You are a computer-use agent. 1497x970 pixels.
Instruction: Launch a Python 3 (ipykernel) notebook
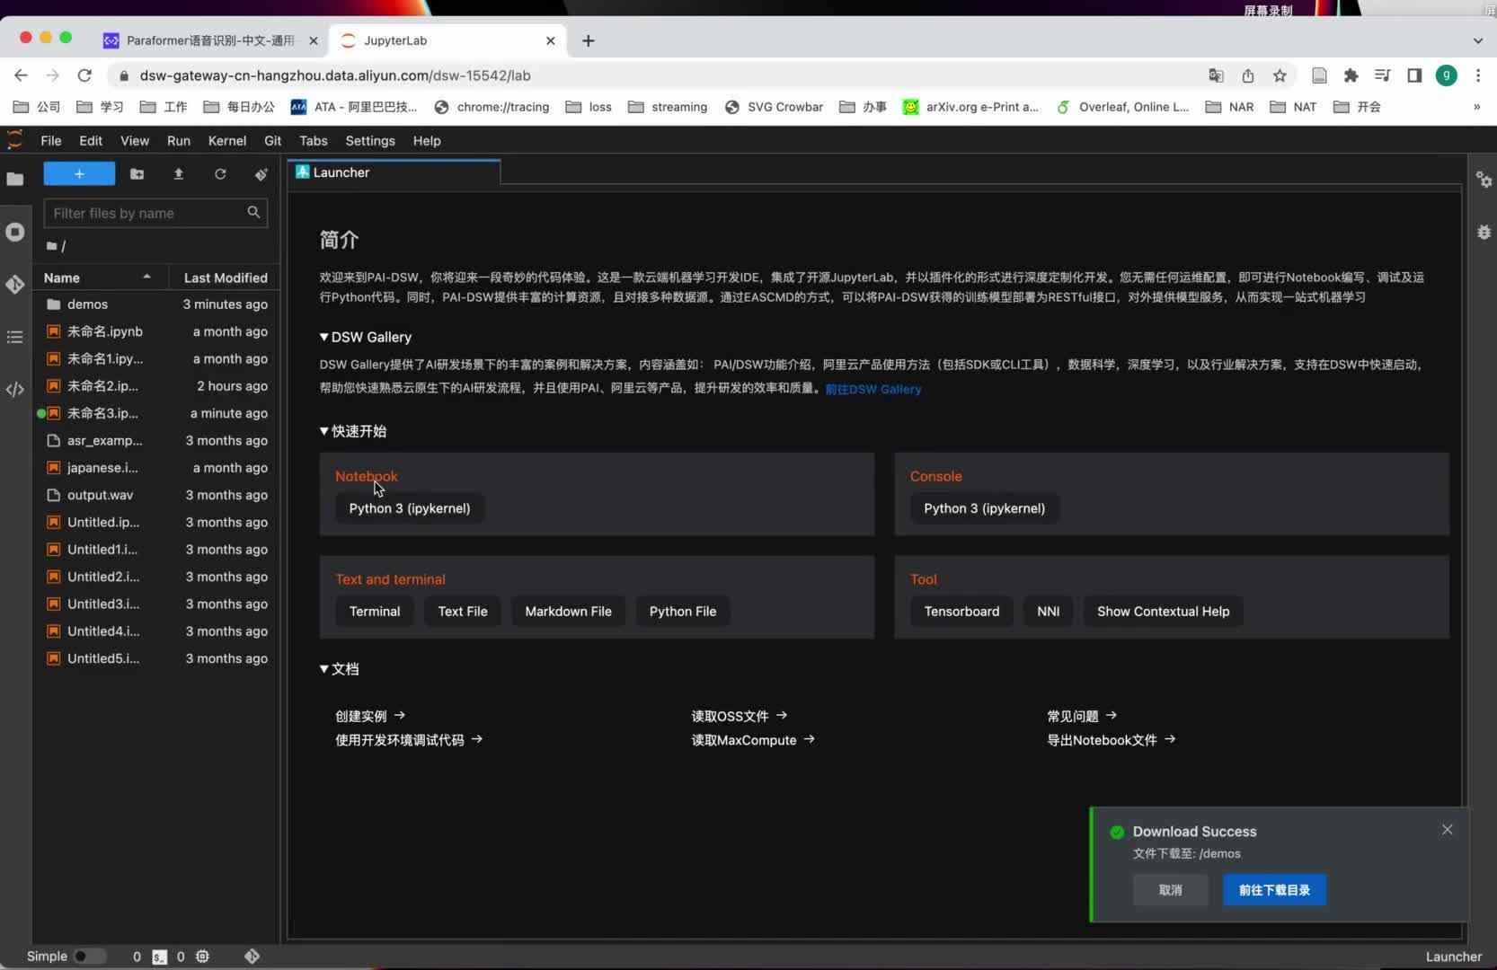pyautogui.click(x=409, y=507)
